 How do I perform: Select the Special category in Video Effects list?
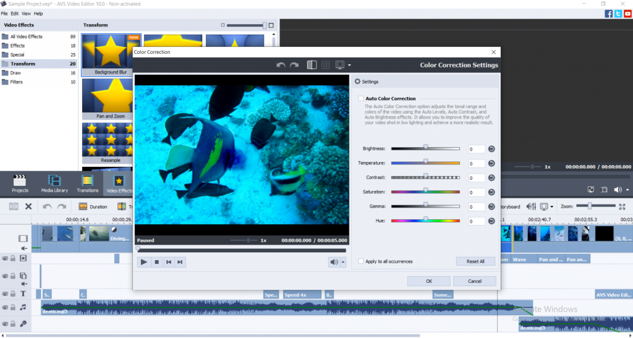tap(17, 54)
